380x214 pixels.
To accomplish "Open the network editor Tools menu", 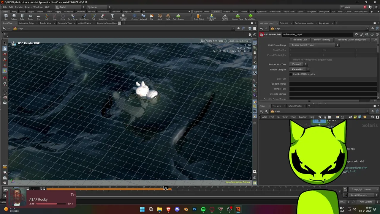I will point(293,117).
